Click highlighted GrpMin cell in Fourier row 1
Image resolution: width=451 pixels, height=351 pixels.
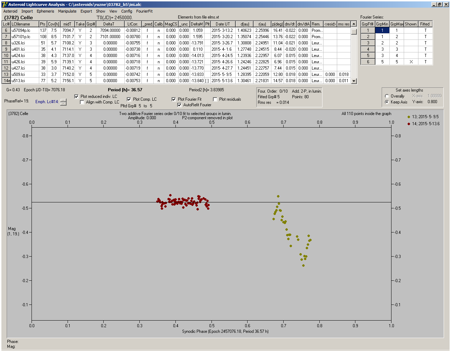point(382,30)
